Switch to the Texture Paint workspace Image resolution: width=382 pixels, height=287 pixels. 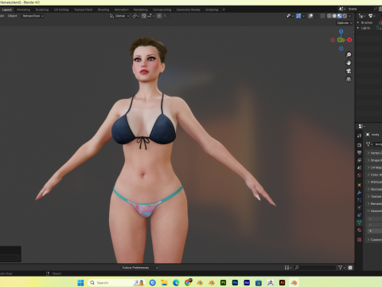tap(84, 10)
